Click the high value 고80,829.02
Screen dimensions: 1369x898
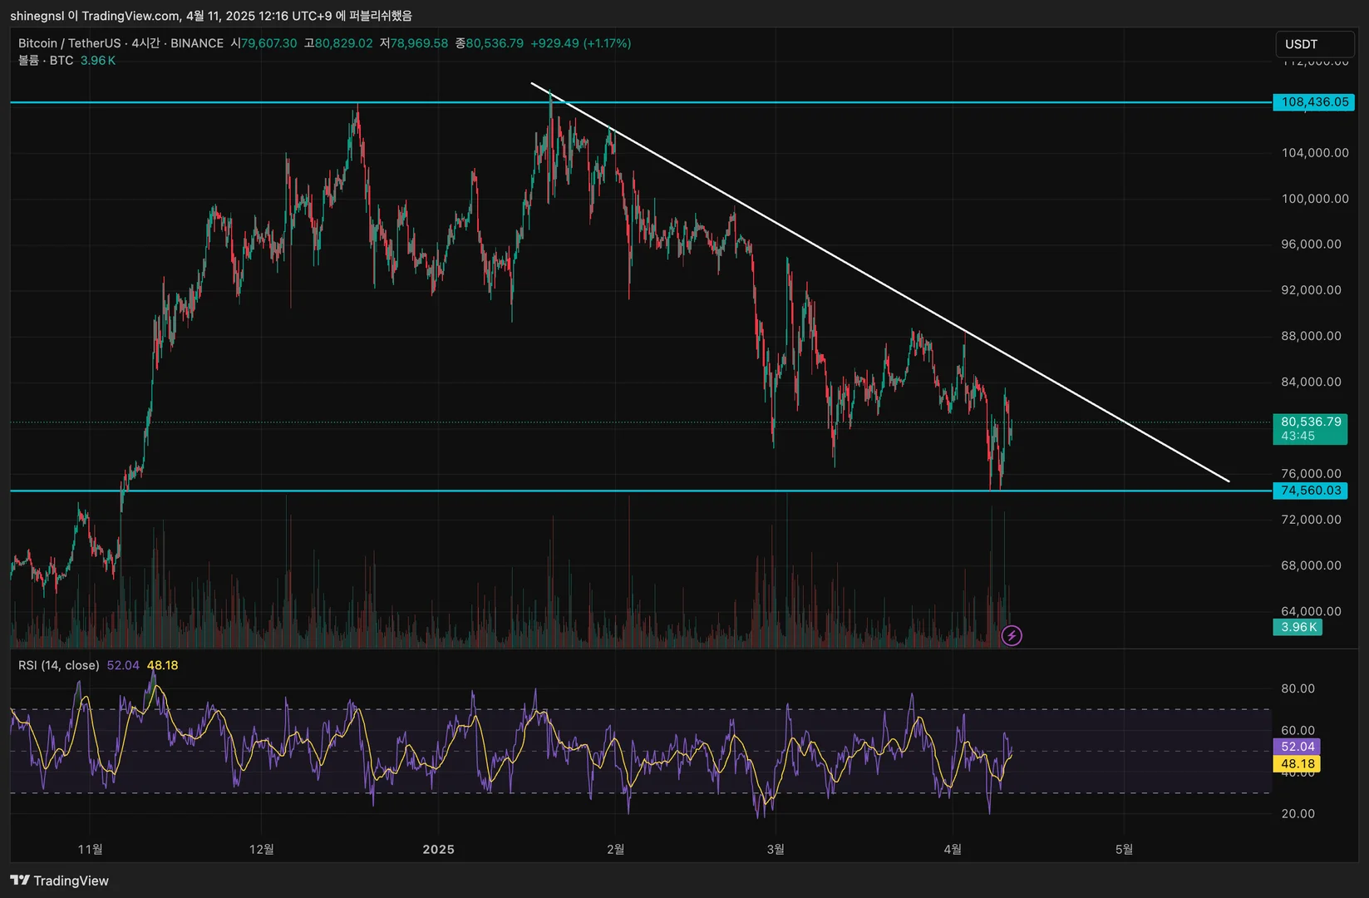pos(338,43)
